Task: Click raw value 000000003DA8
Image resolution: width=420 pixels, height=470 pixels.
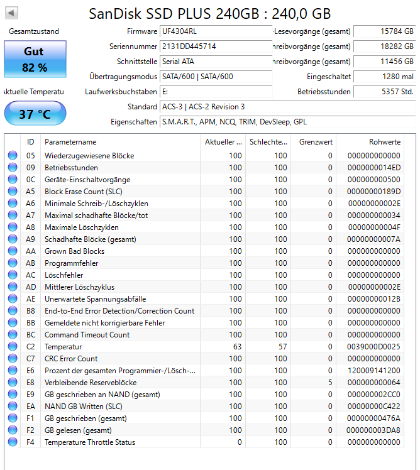Action: pos(373,430)
